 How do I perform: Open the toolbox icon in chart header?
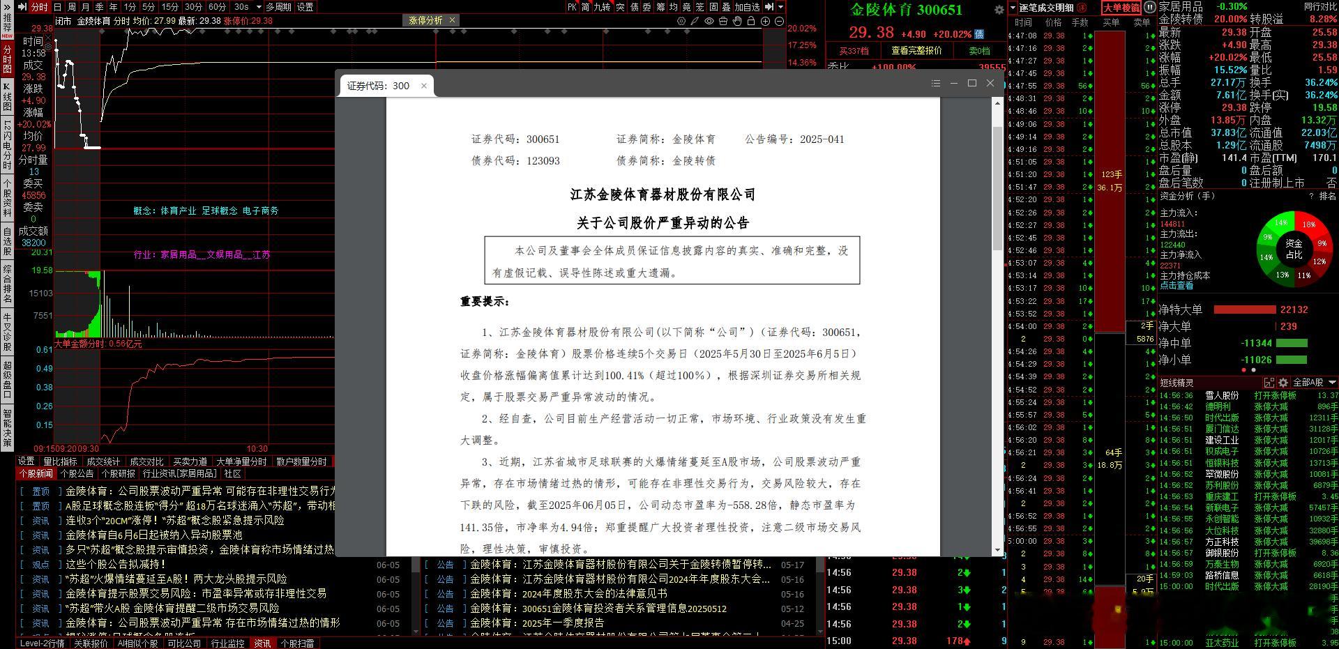point(723,21)
